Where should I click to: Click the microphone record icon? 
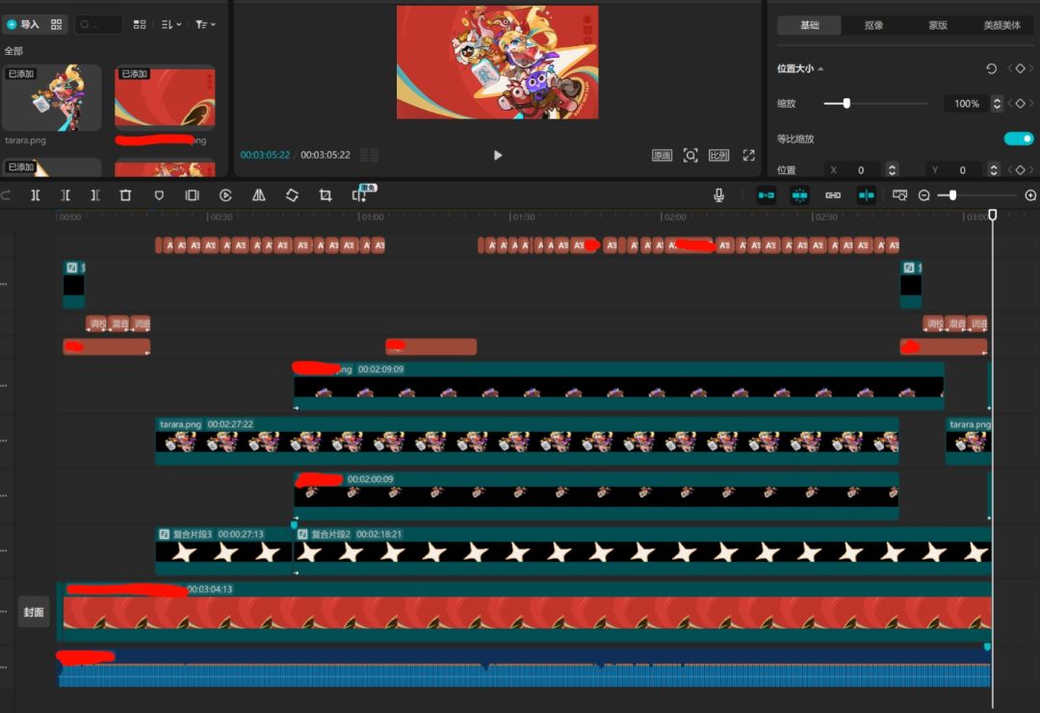pyautogui.click(x=718, y=195)
